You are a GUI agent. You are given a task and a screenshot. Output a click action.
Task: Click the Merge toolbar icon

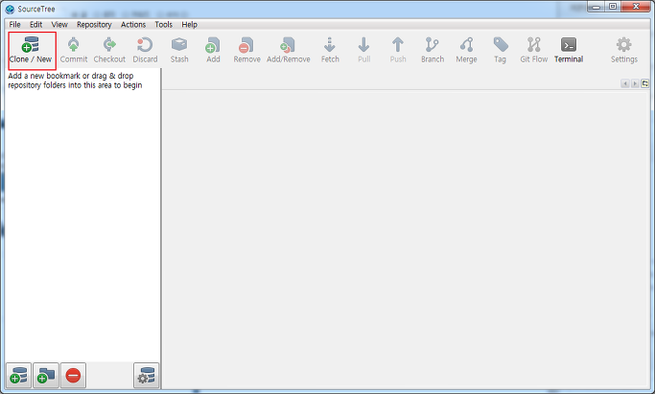466,45
